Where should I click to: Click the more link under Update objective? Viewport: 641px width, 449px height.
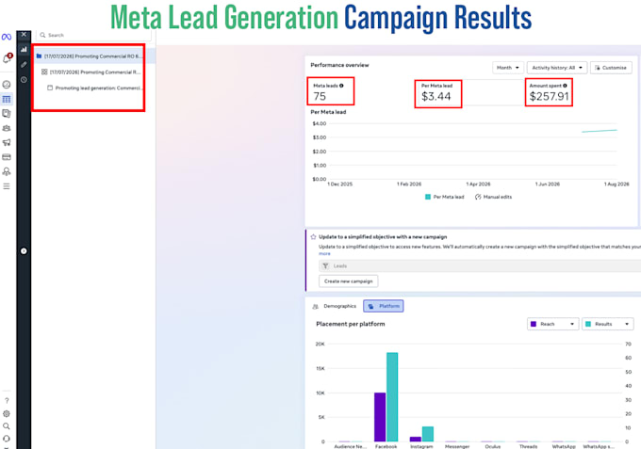tap(324, 254)
